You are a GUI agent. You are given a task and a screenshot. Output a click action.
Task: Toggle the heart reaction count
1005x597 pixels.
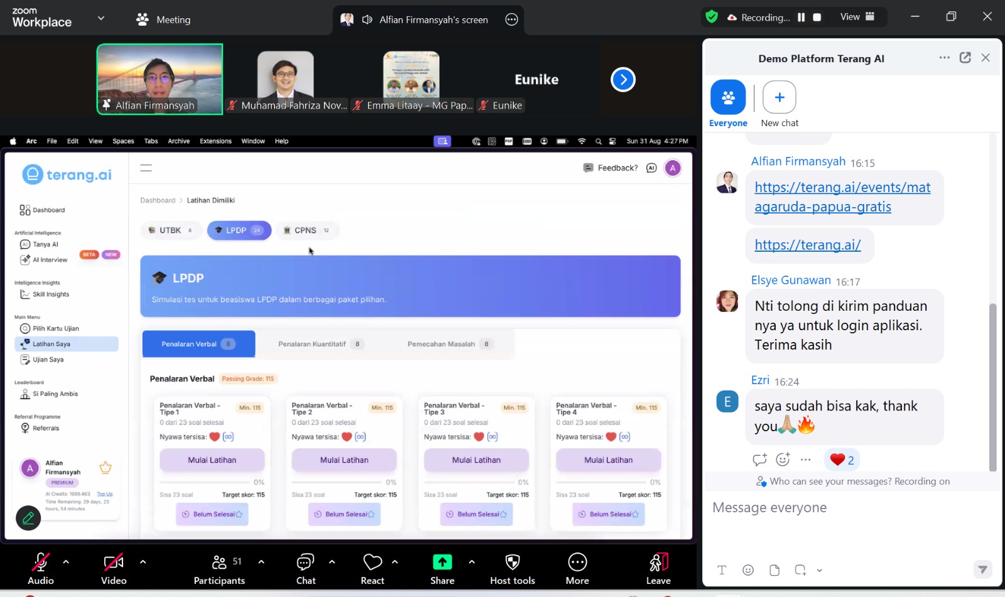[x=842, y=460]
